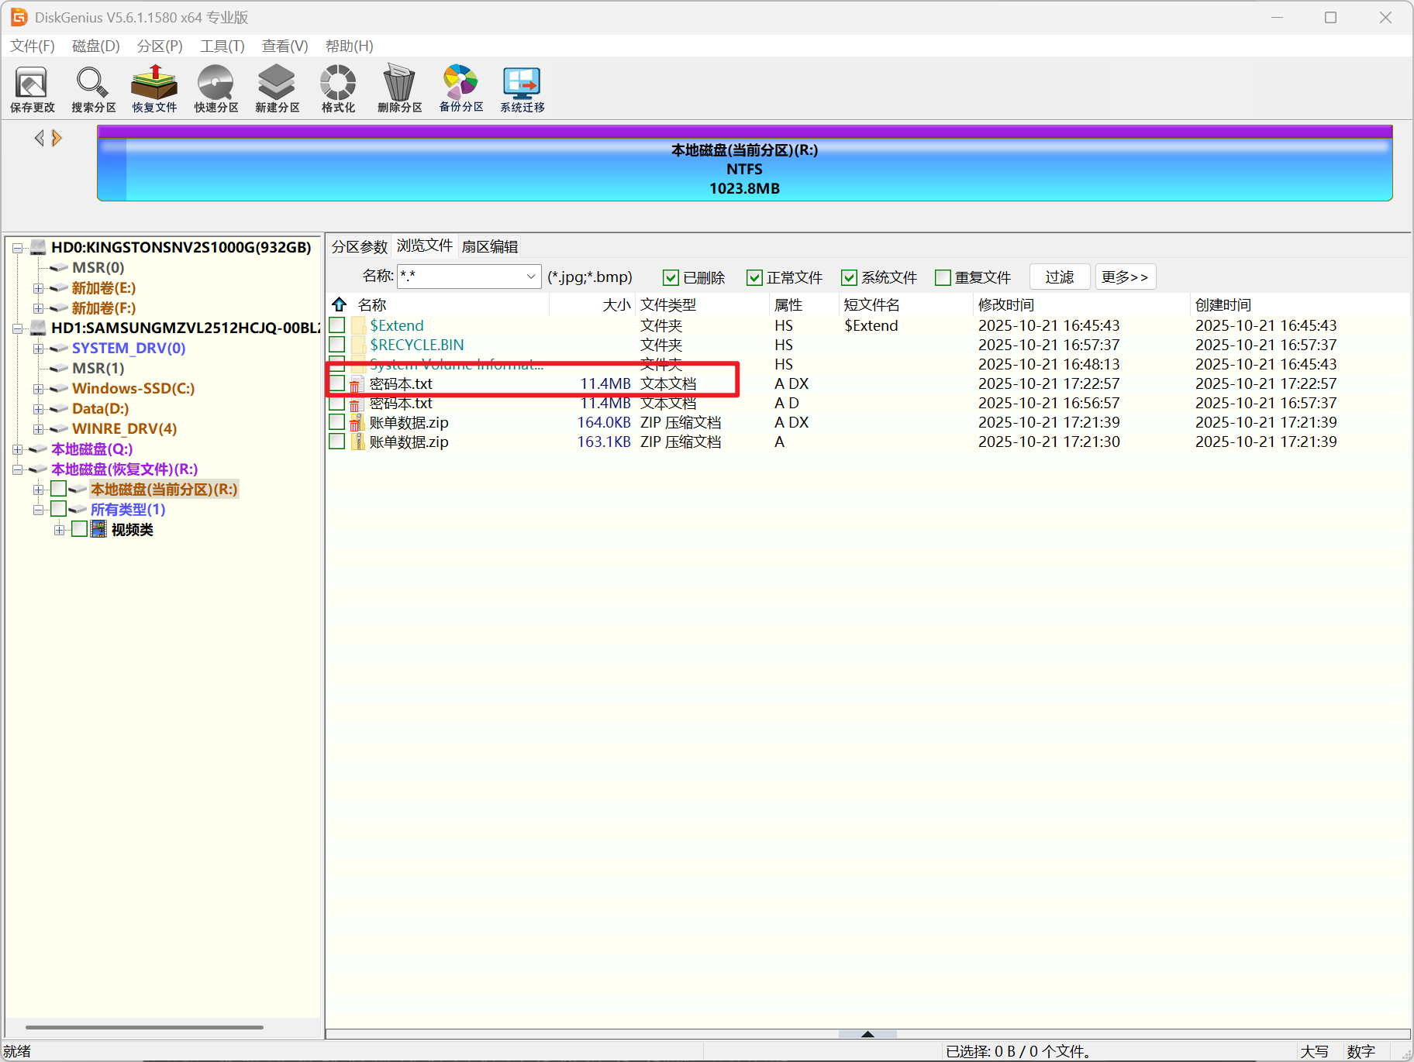Open the file name filter dropdown
This screenshot has width=1414, height=1062.
point(531,277)
